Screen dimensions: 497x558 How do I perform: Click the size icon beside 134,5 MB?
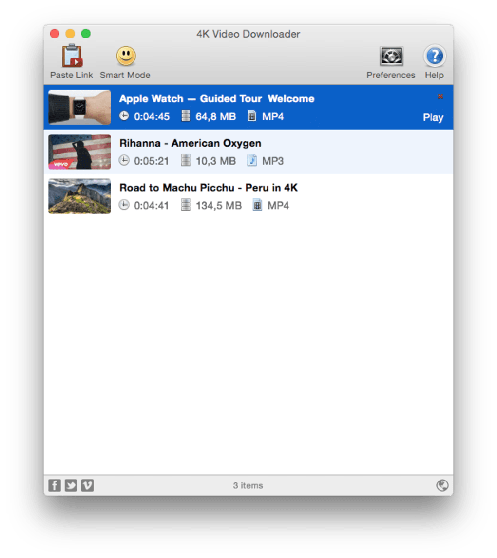coord(185,205)
